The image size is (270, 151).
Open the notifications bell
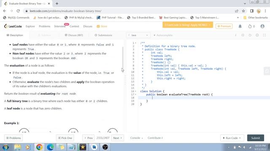click(x=240, y=26)
